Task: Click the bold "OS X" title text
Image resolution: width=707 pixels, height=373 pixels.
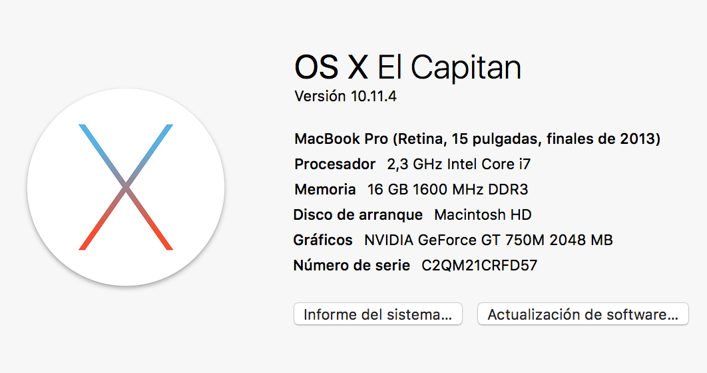Action: [331, 67]
